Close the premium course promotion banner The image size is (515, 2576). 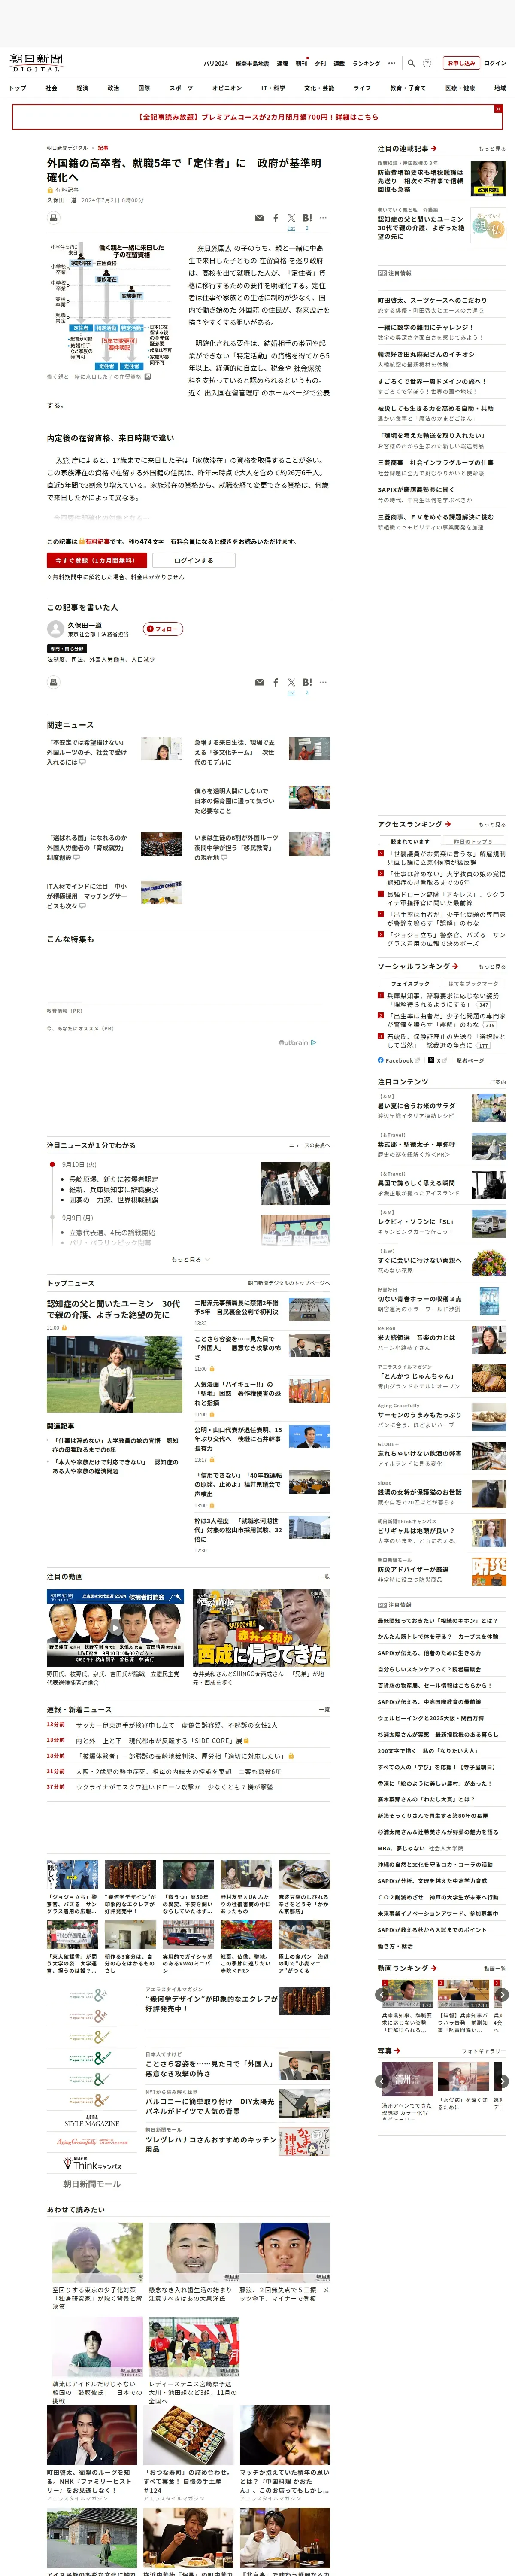pyautogui.click(x=498, y=109)
